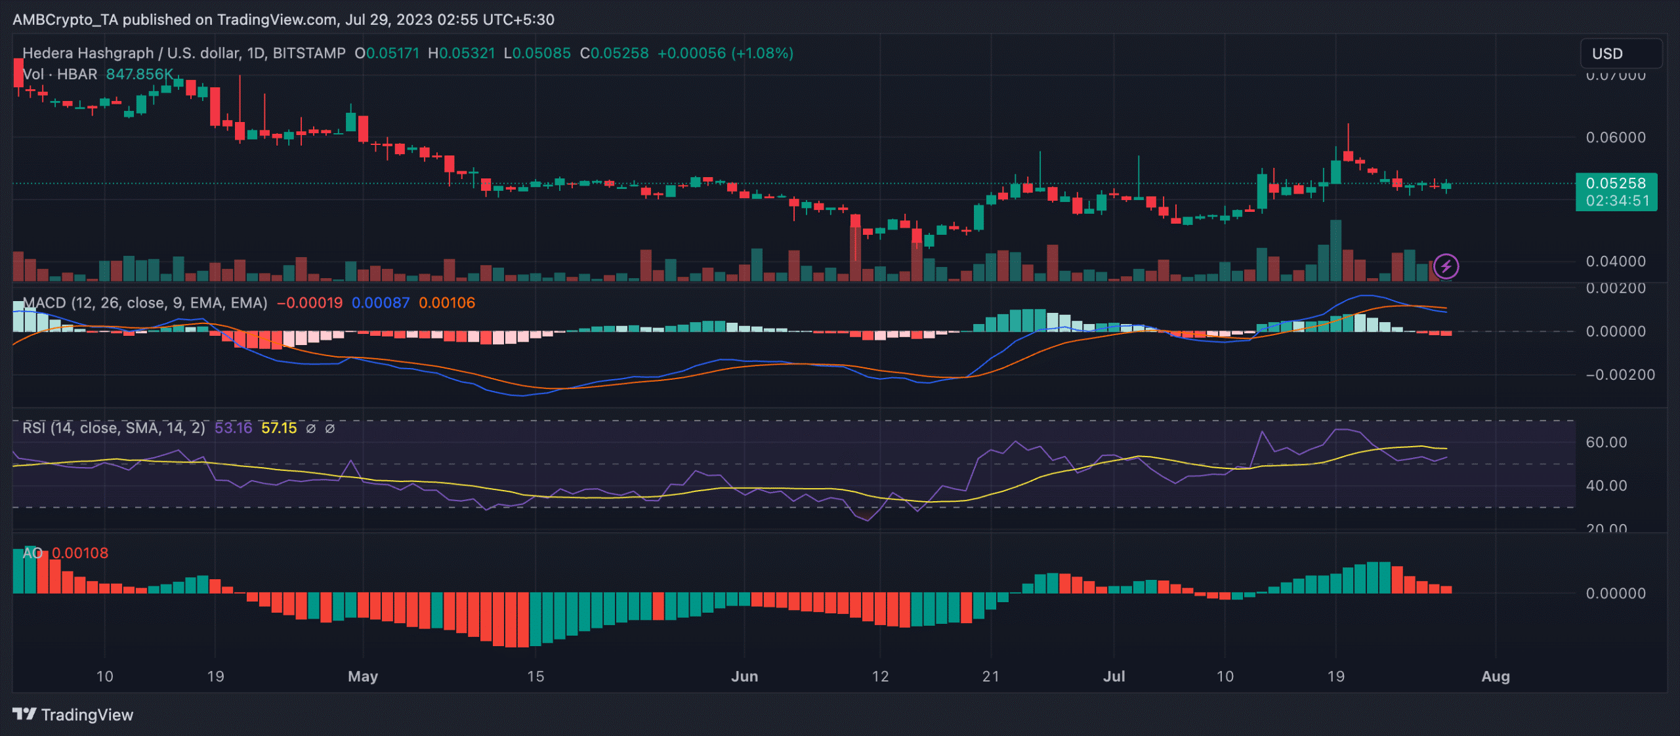Click the yellow RSI value 57.15
Viewport: 1680px width, 736px height.
tap(278, 428)
